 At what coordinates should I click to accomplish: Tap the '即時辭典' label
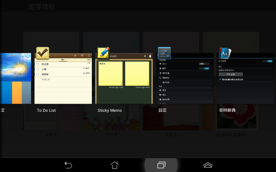227,110
